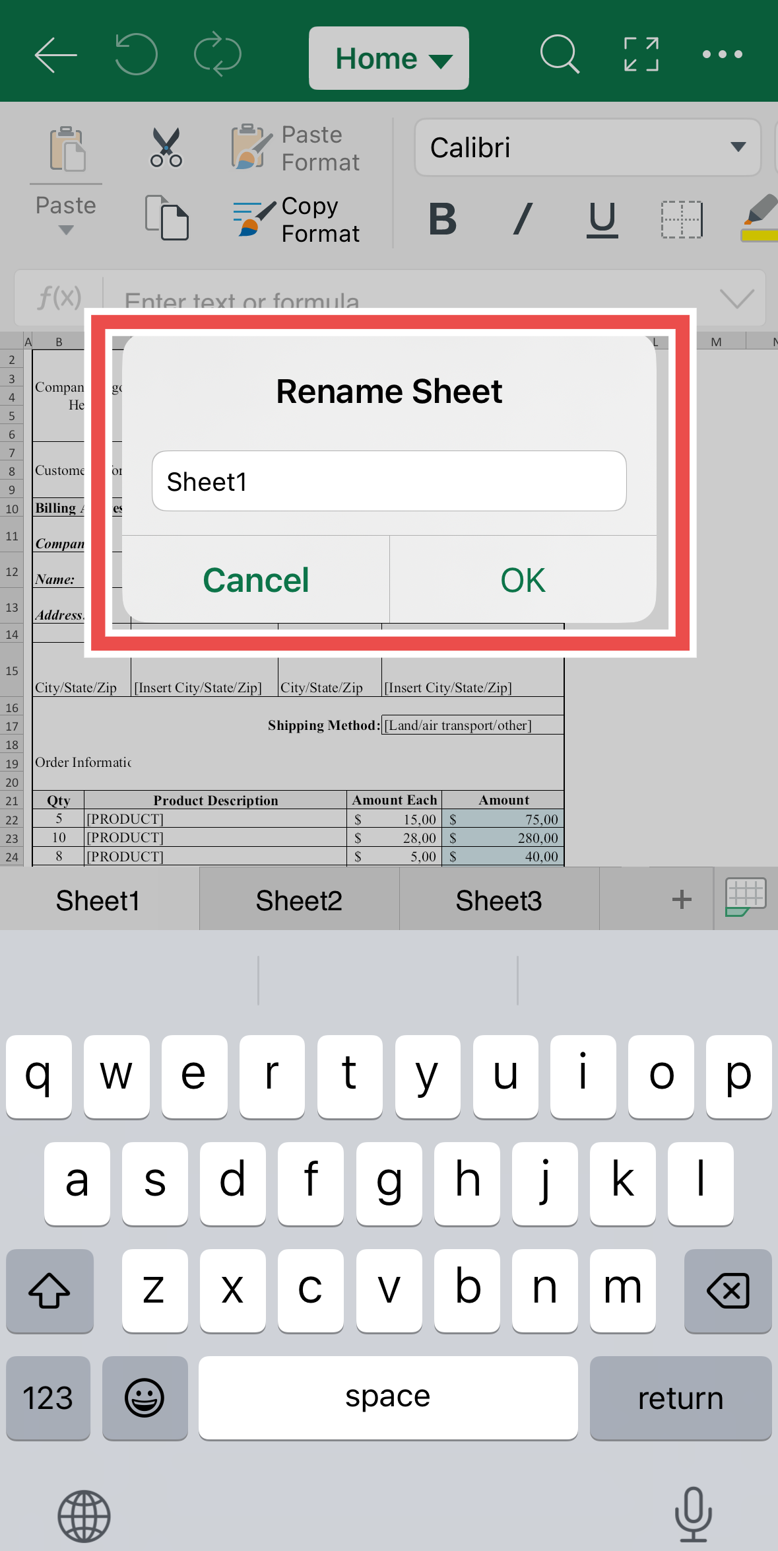Start dictation with the microphone
The width and height of the screenshot is (778, 1551).
click(x=694, y=1514)
